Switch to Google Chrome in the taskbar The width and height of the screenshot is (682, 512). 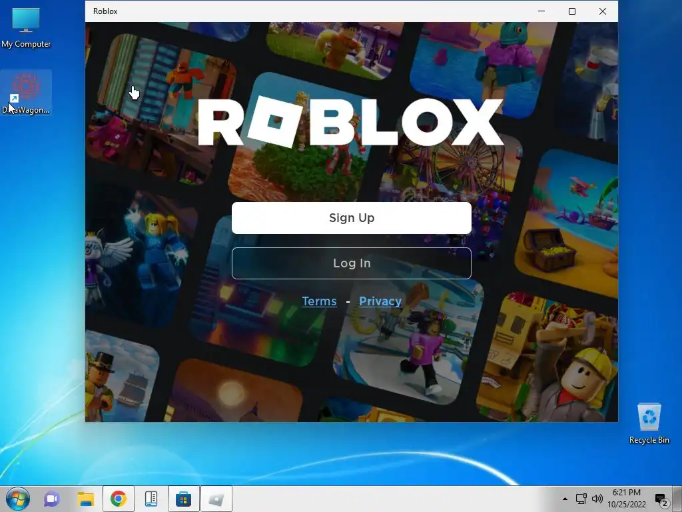pos(119,499)
